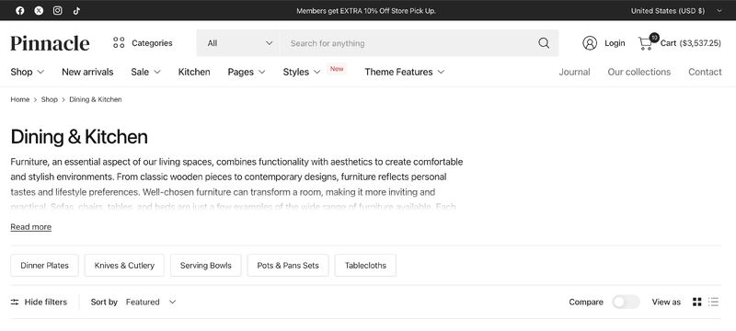Viewport: 736px width, 331px height.
Task: Expand the Theme Features menu
Action: coord(404,72)
